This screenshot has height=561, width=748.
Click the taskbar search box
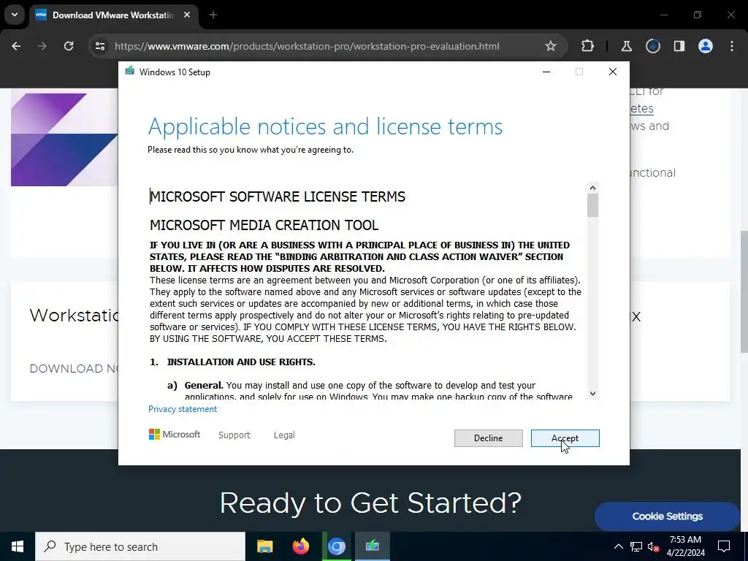click(140, 546)
